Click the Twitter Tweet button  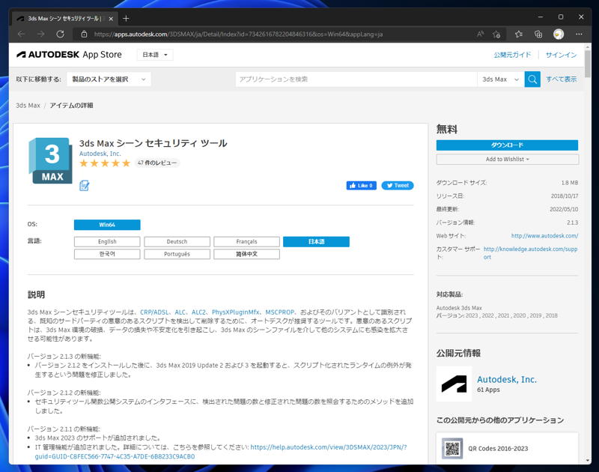[398, 185]
